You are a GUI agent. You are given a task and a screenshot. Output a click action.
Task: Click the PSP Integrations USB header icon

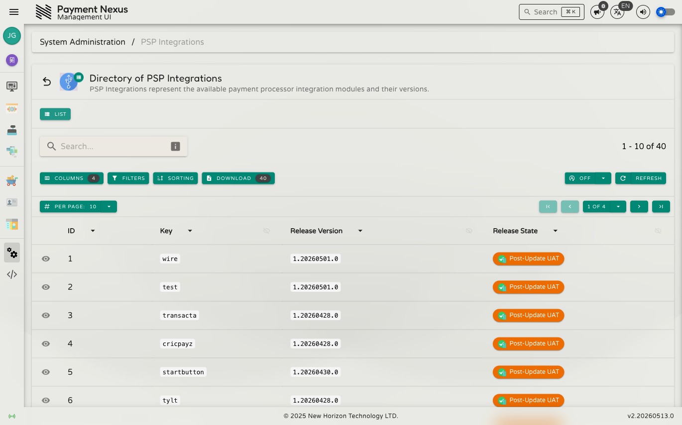69,82
